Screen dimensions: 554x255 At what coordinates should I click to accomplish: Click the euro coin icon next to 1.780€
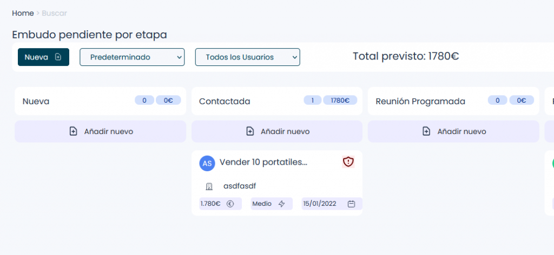pos(230,204)
